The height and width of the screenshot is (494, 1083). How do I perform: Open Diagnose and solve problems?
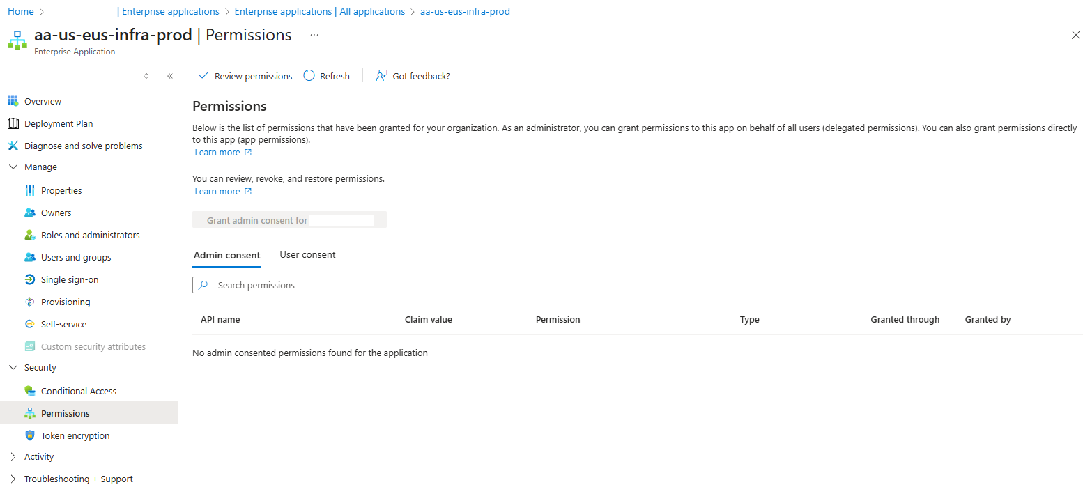point(83,146)
